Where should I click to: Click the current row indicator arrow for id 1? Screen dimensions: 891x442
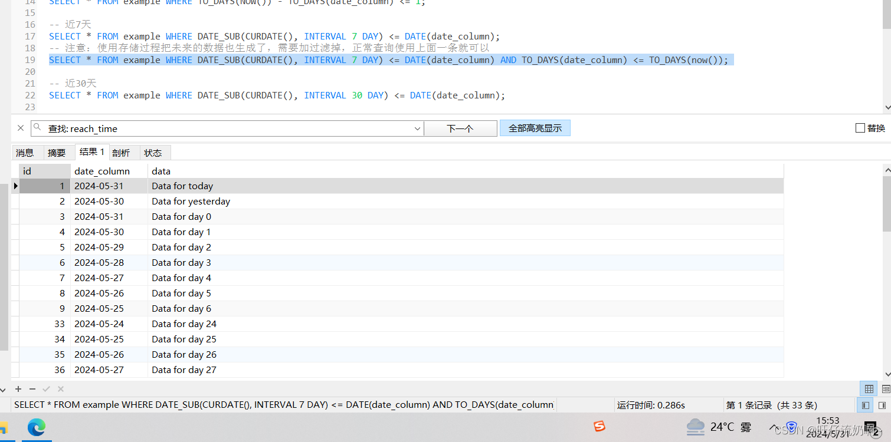click(16, 186)
